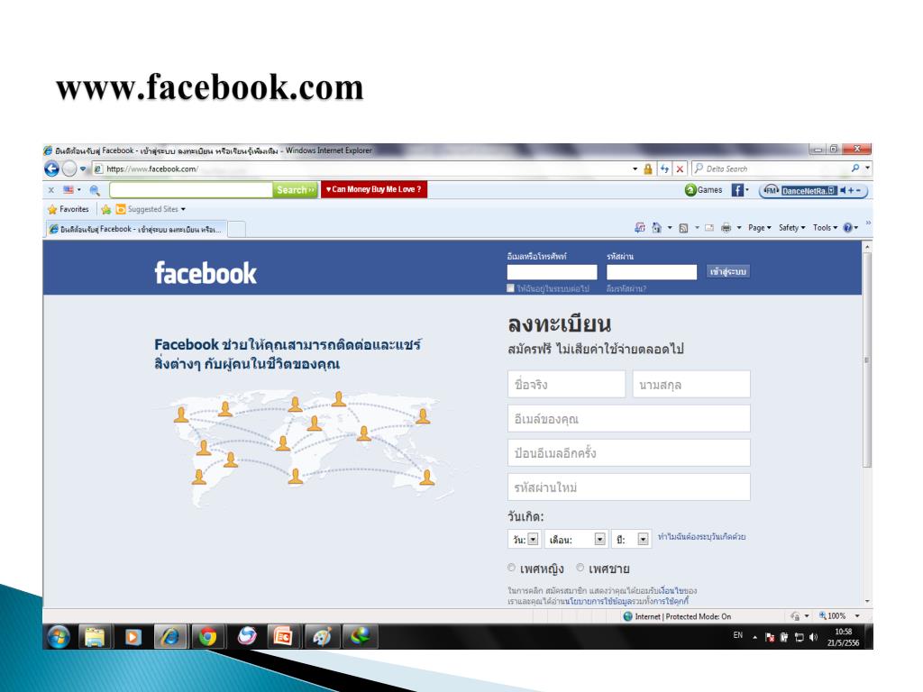Click the why birthday required link
Viewport: 923px width, 692px height.
click(x=701, y=537)
